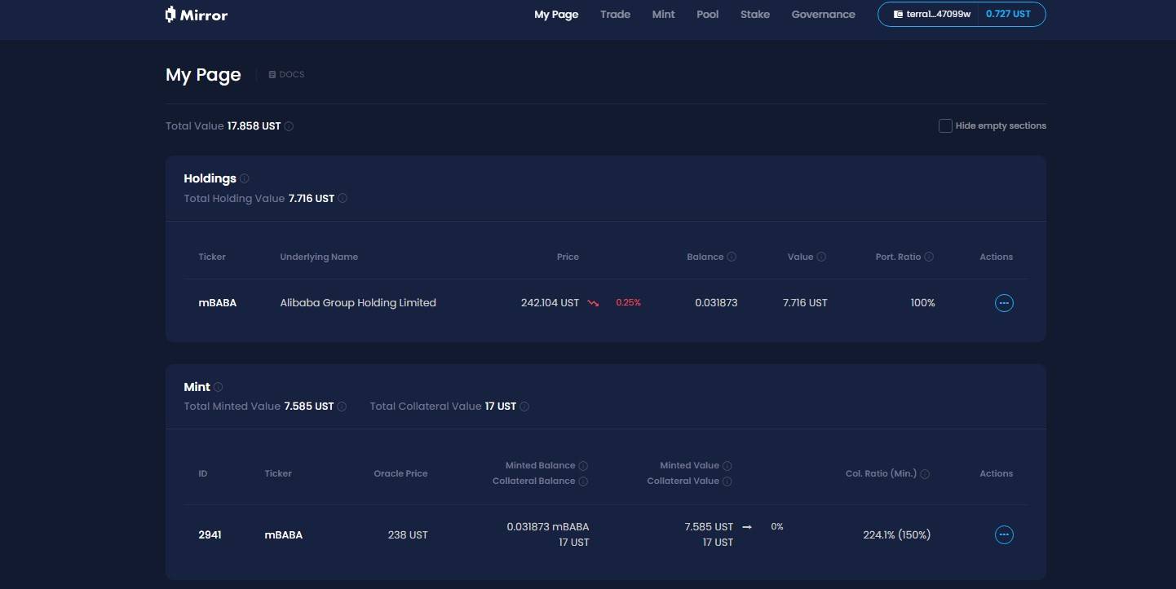Click the mBABA ticker in Holdings
This screenshot has height=589, width=1176.
pos(218,303)
